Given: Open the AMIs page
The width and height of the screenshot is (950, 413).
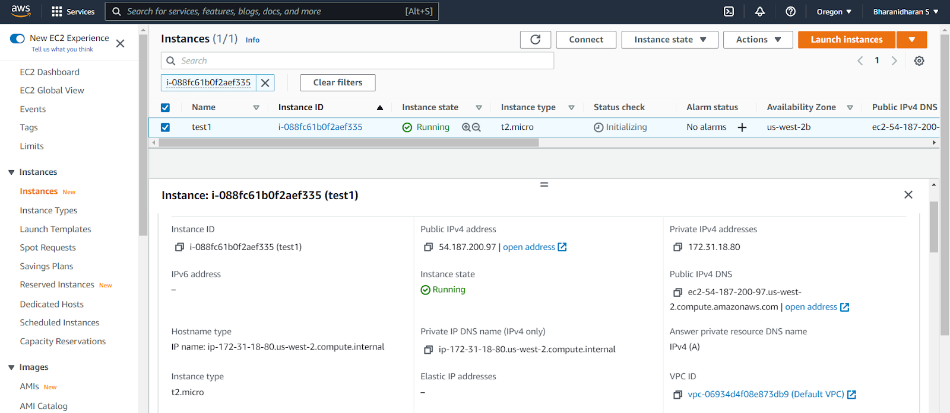Looking at the screenshot, I should click(x=29, y=386).
